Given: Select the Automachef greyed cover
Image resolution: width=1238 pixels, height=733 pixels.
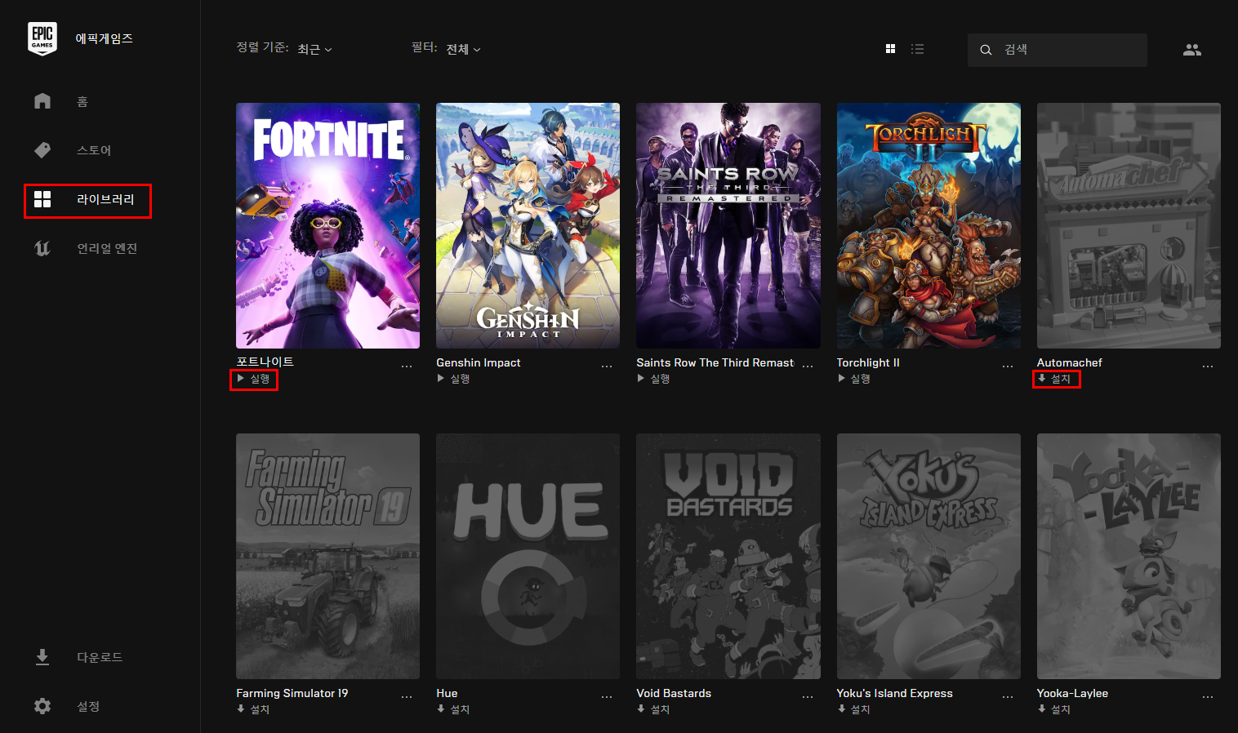Looking at the screenshot, I should tap(1129, 225).
